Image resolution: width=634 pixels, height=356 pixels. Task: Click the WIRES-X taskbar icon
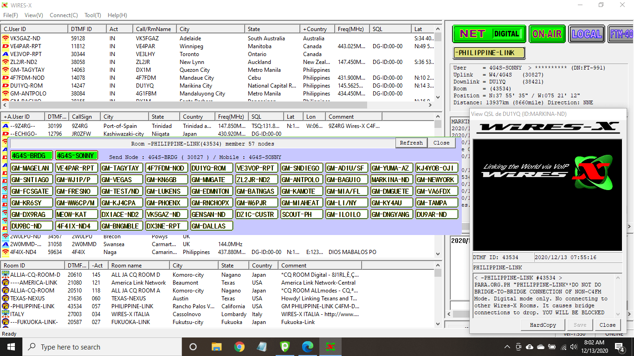[x=331, y=347]
